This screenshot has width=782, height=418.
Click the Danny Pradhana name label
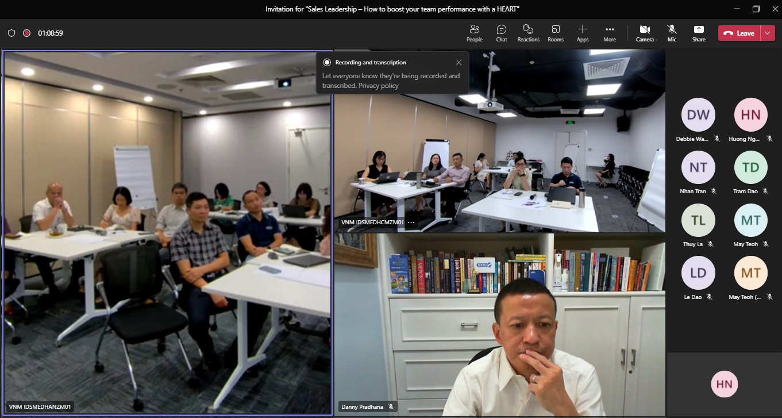pyautogui.click(x=362, y=407)
